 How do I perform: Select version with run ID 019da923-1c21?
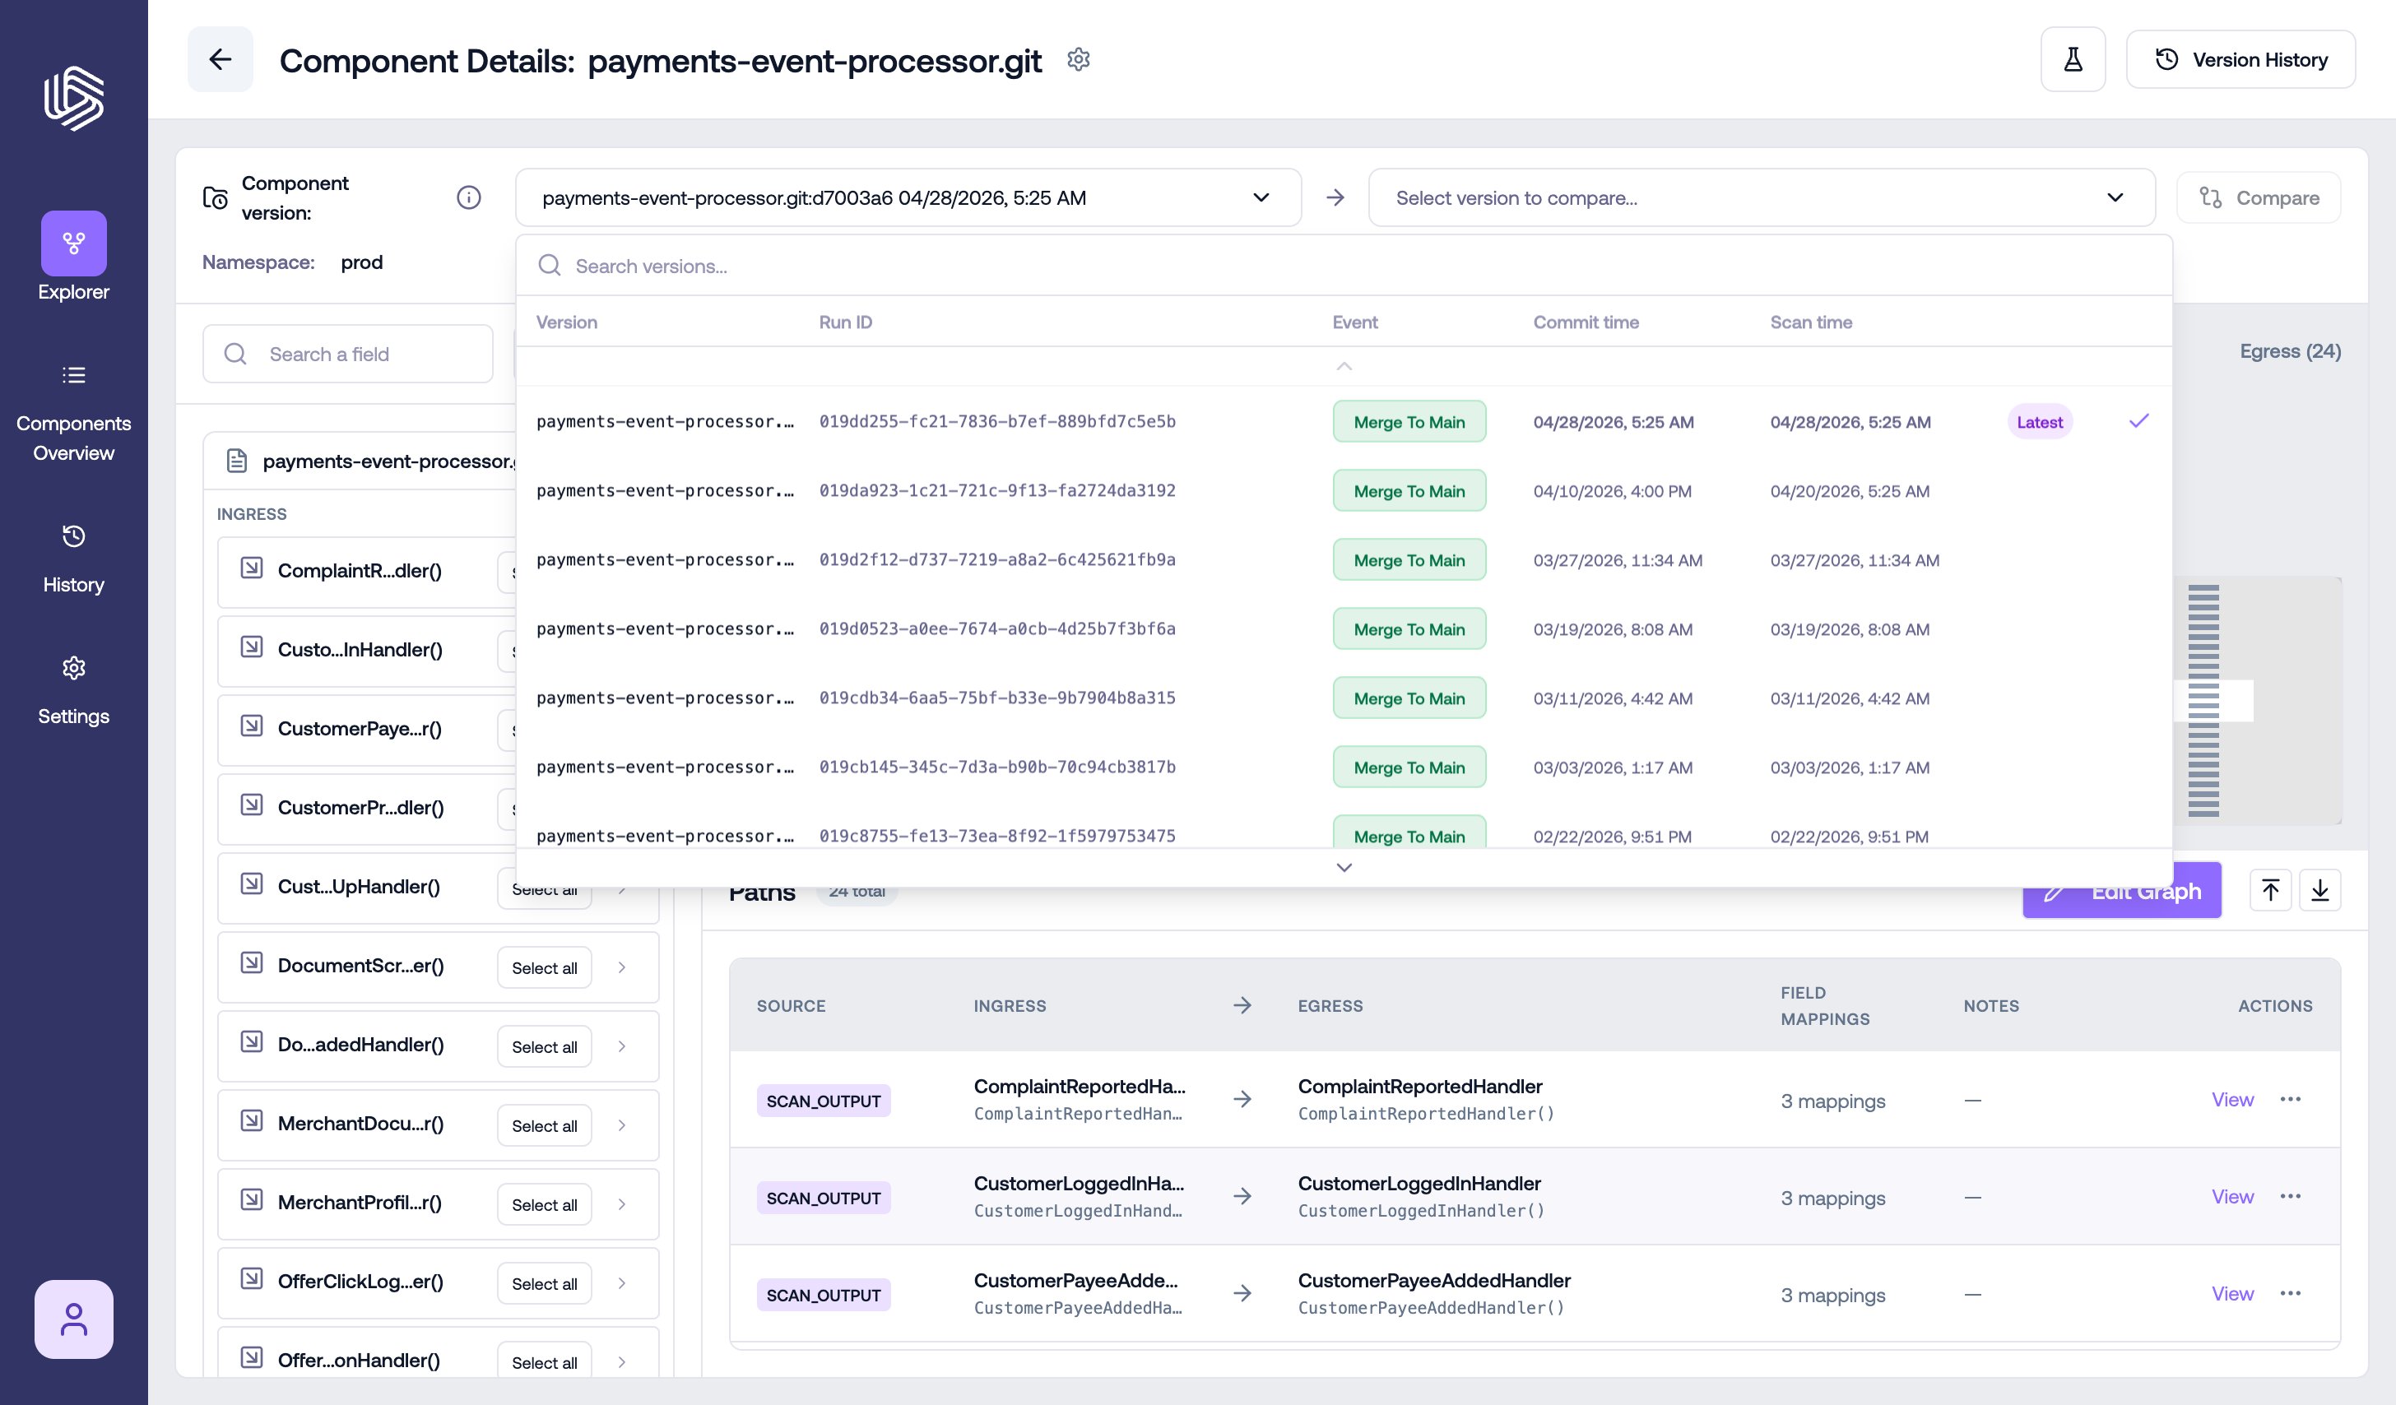(x=1343, y=490)
